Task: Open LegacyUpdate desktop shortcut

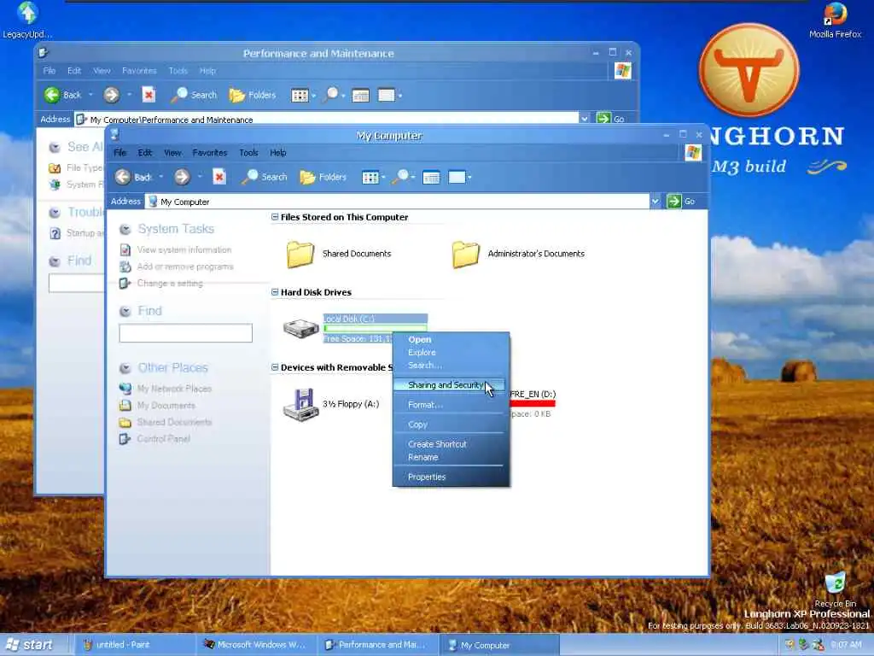Action: (27, 20)
